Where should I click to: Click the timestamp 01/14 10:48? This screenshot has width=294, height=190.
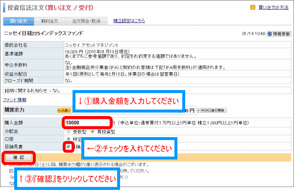tap(253, 34)
